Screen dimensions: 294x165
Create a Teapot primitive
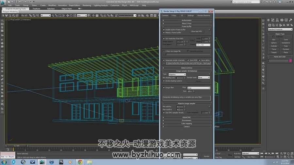point(274,52)
